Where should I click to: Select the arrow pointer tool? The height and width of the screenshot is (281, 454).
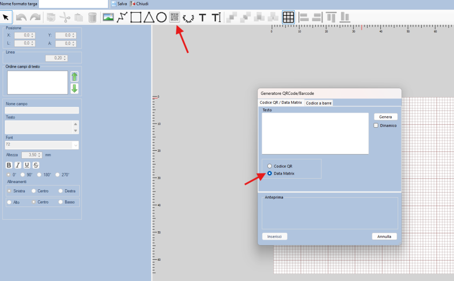[x=6, y=17]
